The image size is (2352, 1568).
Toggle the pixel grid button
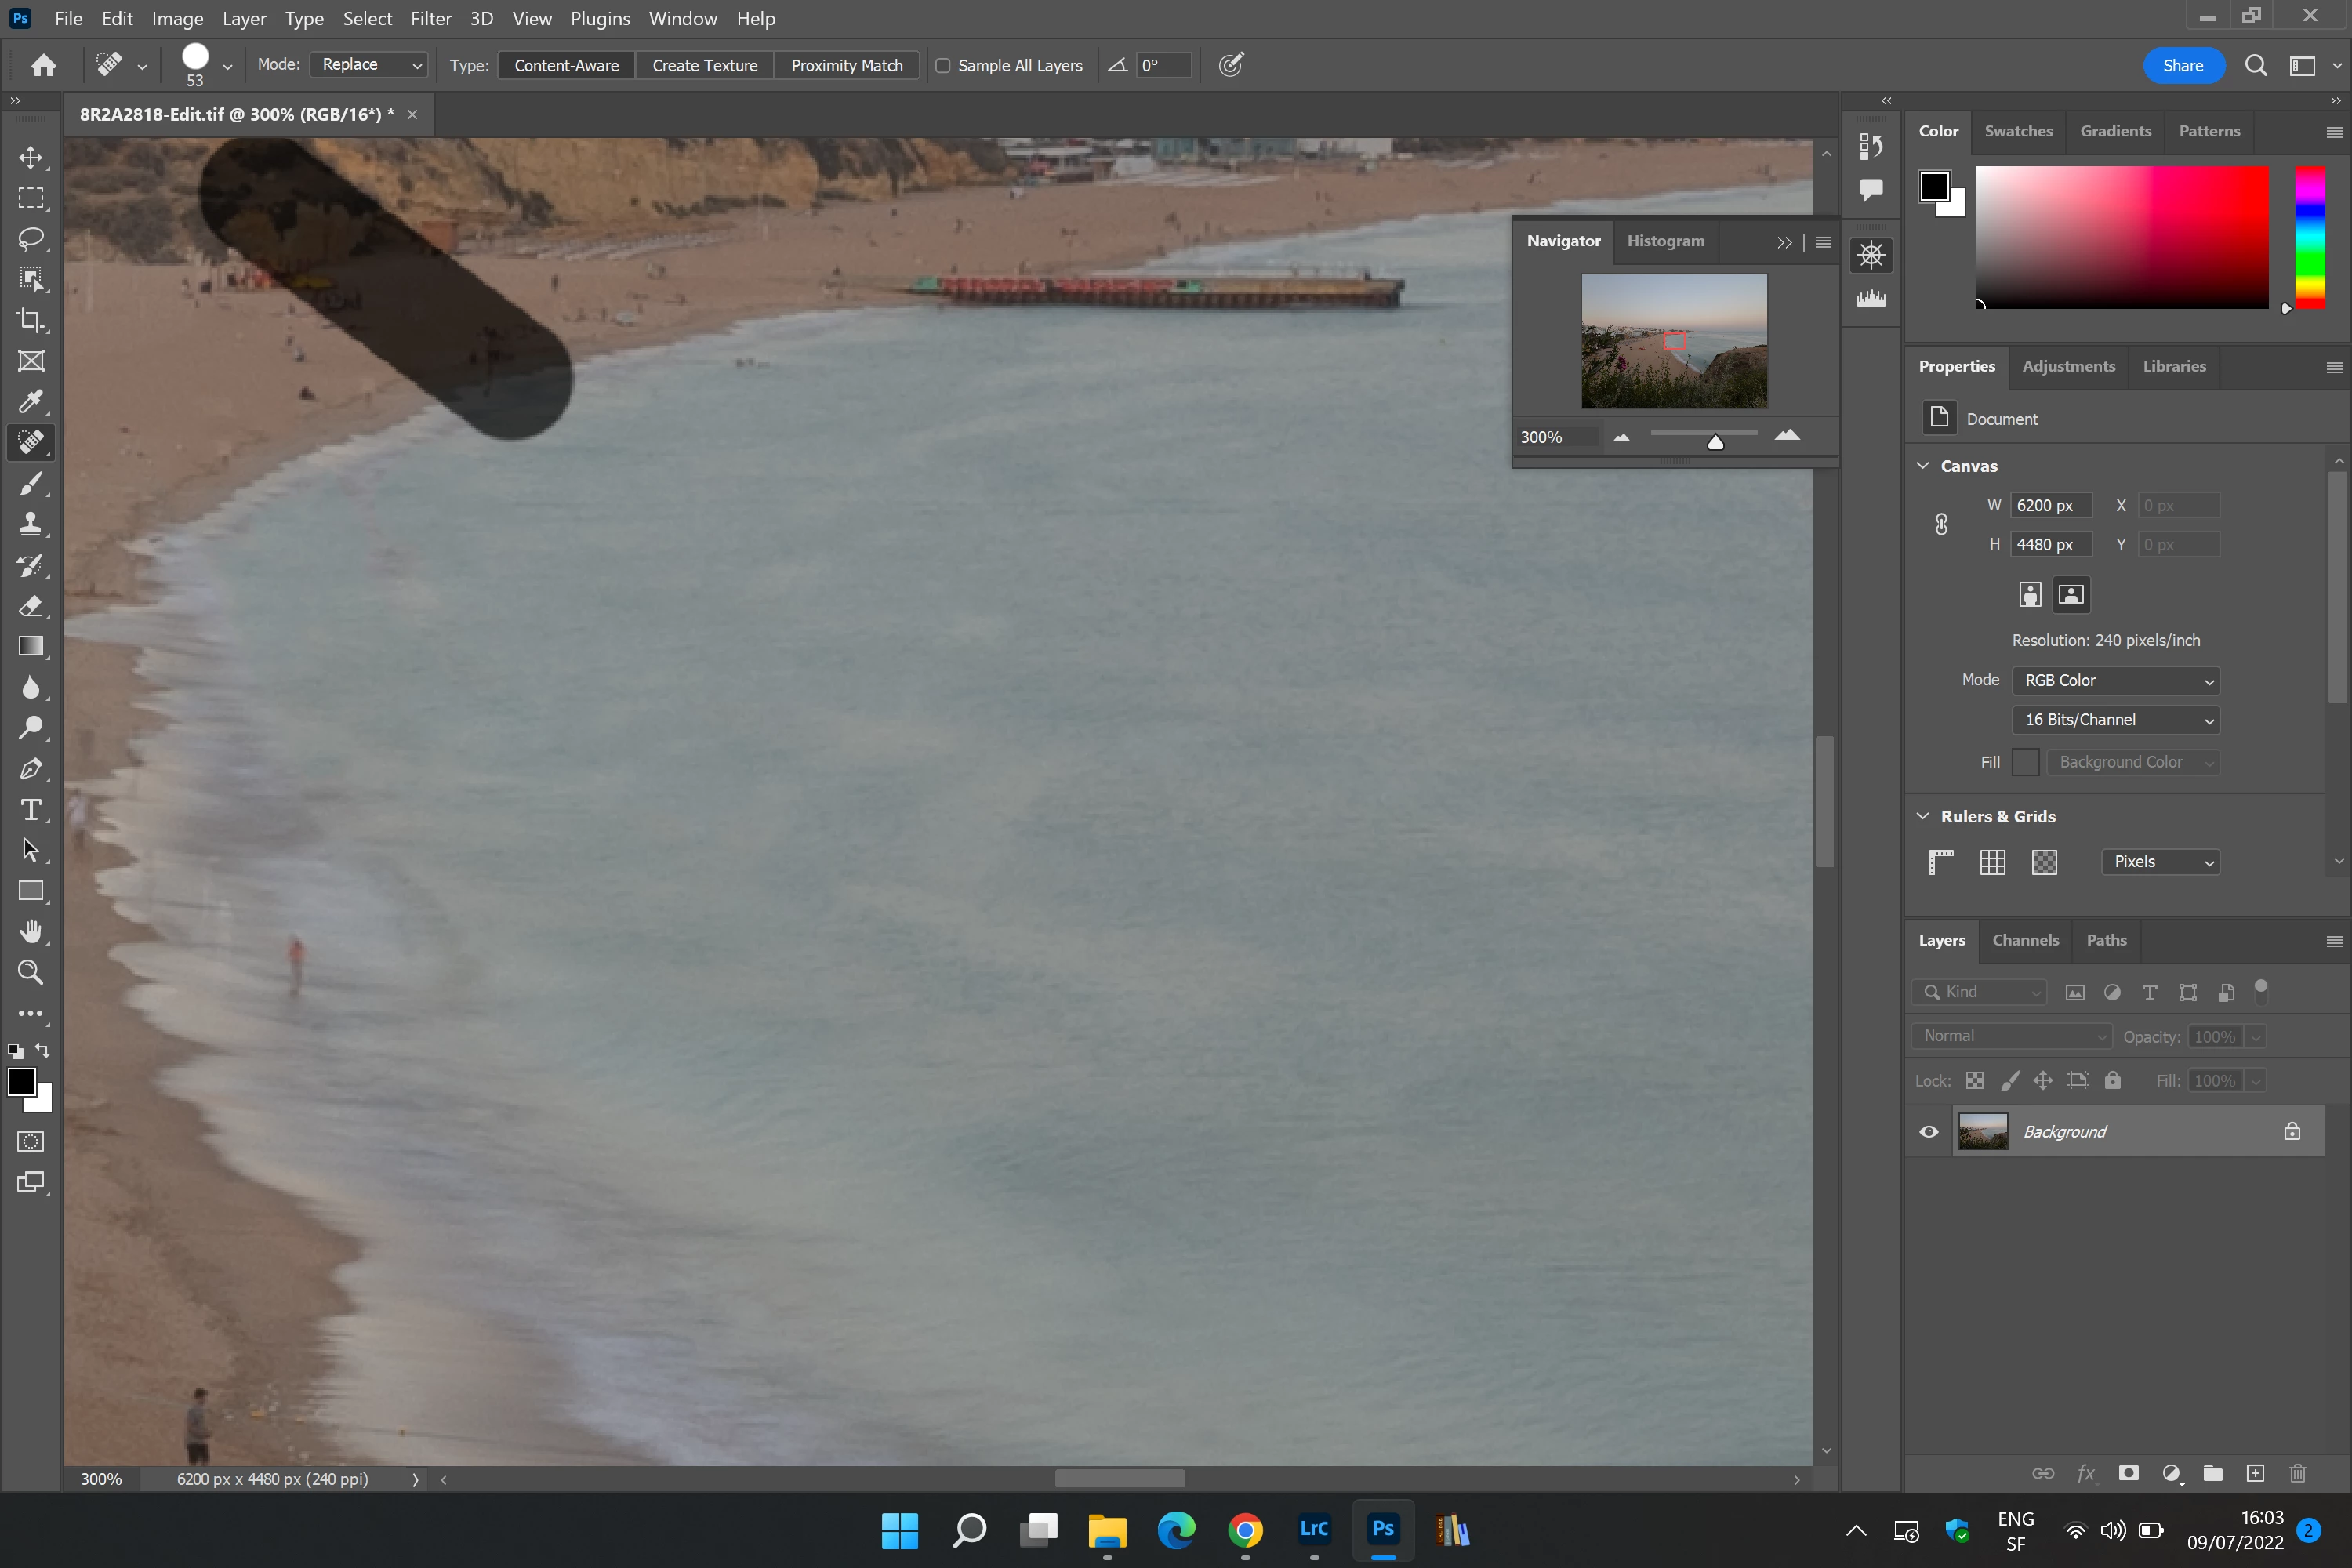pos(2044,862)
